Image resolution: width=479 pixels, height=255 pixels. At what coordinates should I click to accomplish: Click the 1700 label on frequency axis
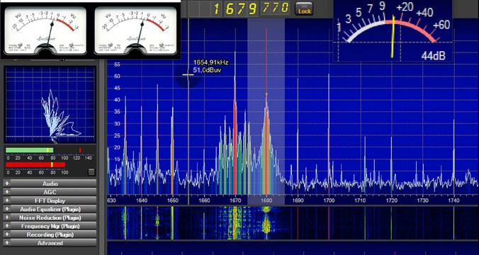point(329,200)
